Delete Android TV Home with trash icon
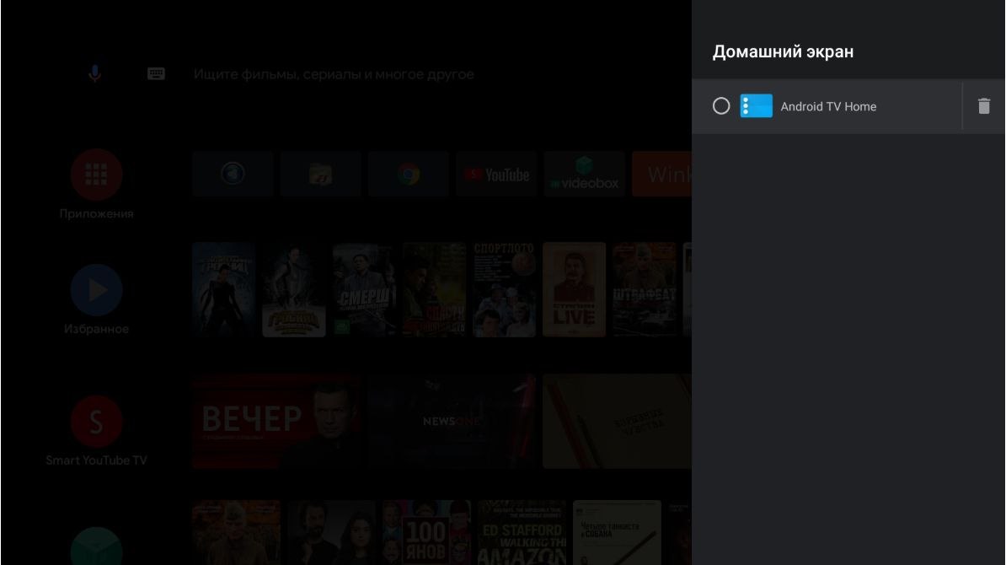The image size is (1006, 565). (983, 106)
